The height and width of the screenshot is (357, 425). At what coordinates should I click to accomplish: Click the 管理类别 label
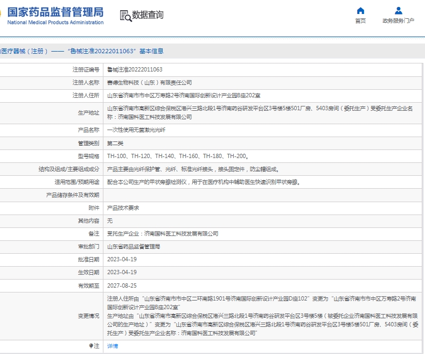point(89,143)
